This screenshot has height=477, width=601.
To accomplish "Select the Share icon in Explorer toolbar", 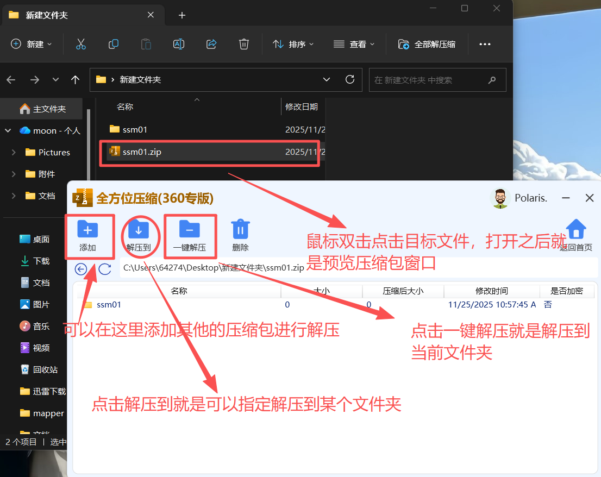I will [211, 44].
